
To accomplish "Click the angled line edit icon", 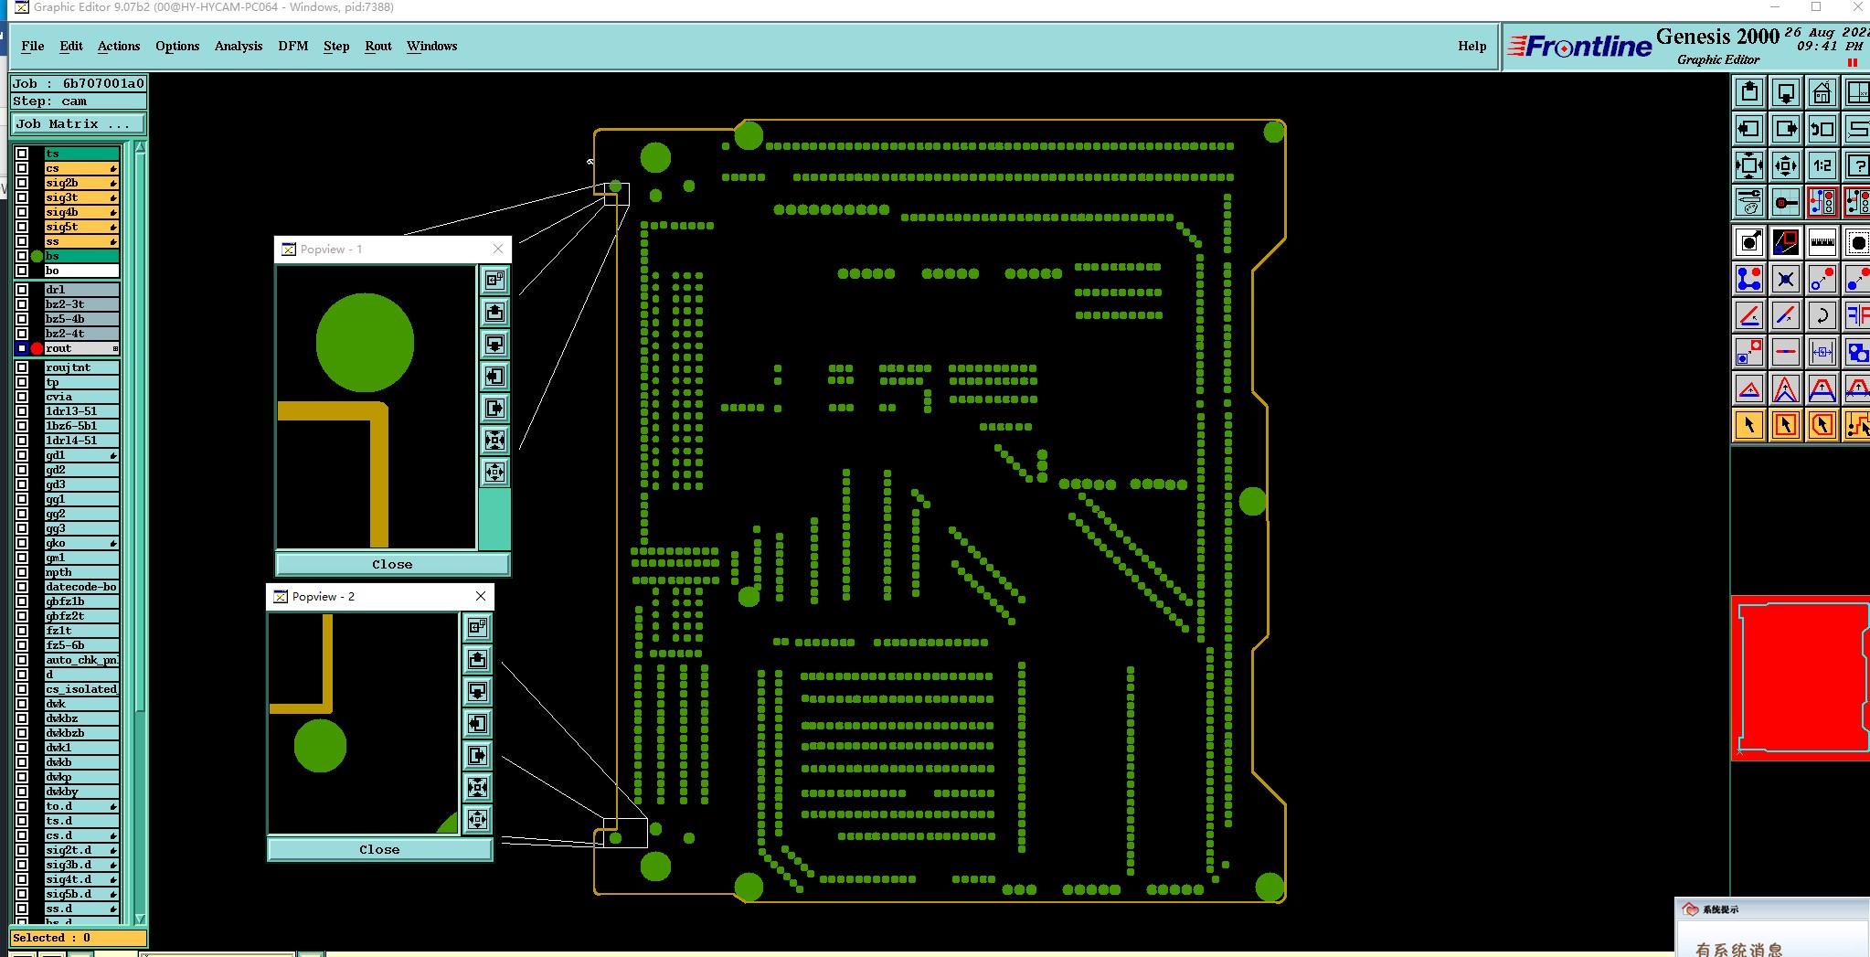I will pos(1749,315).
